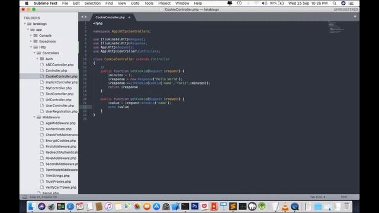Open ABCController.php in sidebar
379x213 pixels.
[59, 64]
